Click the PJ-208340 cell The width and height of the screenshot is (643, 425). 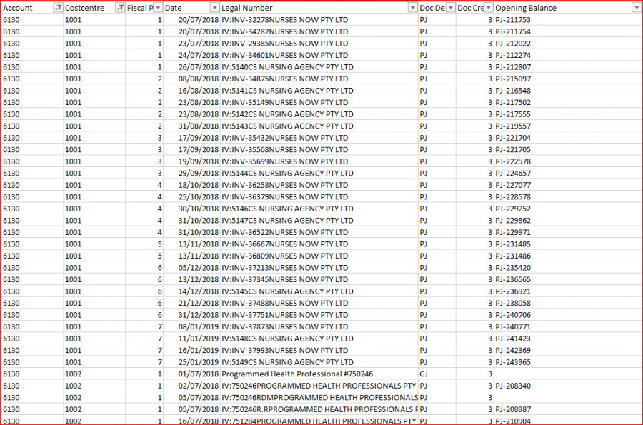click(x=567, y=386)
